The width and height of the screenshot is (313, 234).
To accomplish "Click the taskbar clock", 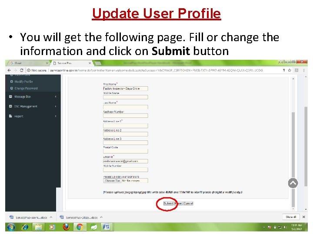I will point(296,227).
